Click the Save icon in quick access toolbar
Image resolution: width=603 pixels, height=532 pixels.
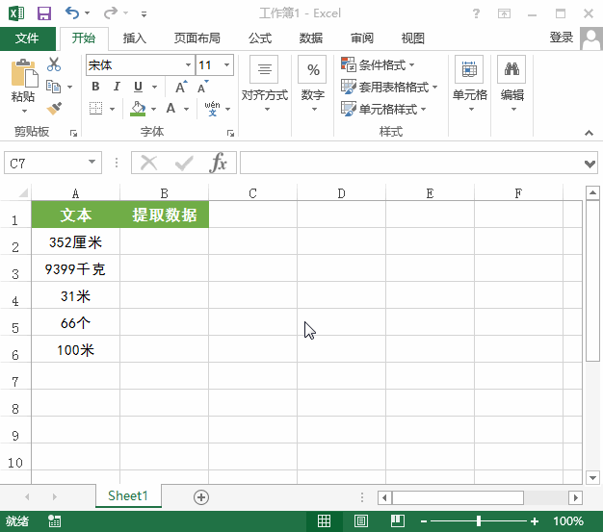click(44, 13)
